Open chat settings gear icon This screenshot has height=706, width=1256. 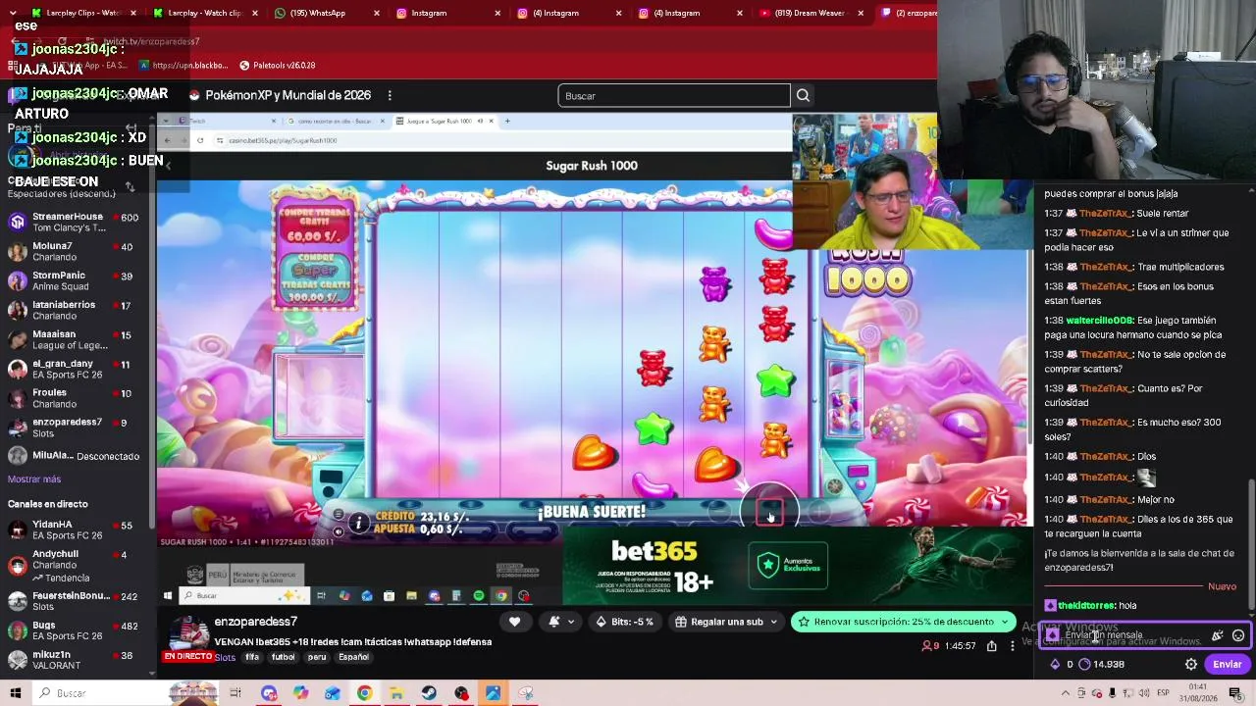[x=1191, y=664]
